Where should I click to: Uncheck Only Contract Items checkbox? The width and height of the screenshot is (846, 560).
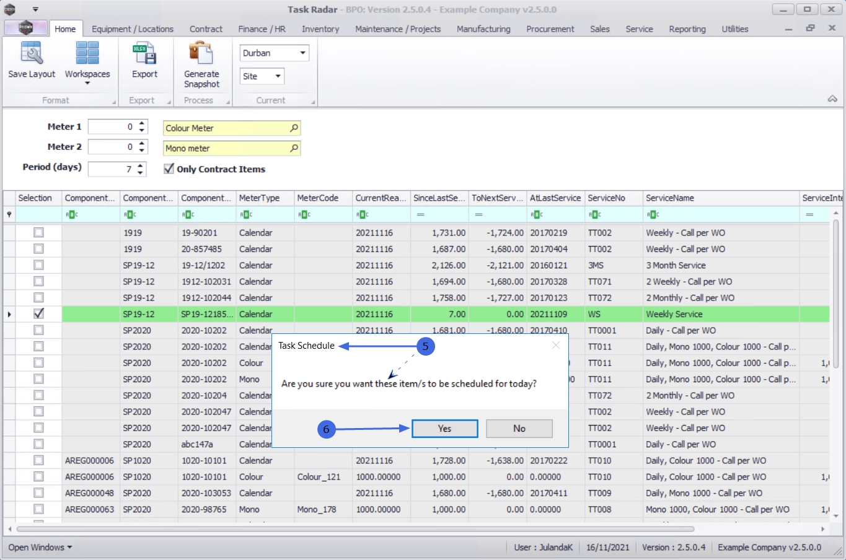coord(169,168)
